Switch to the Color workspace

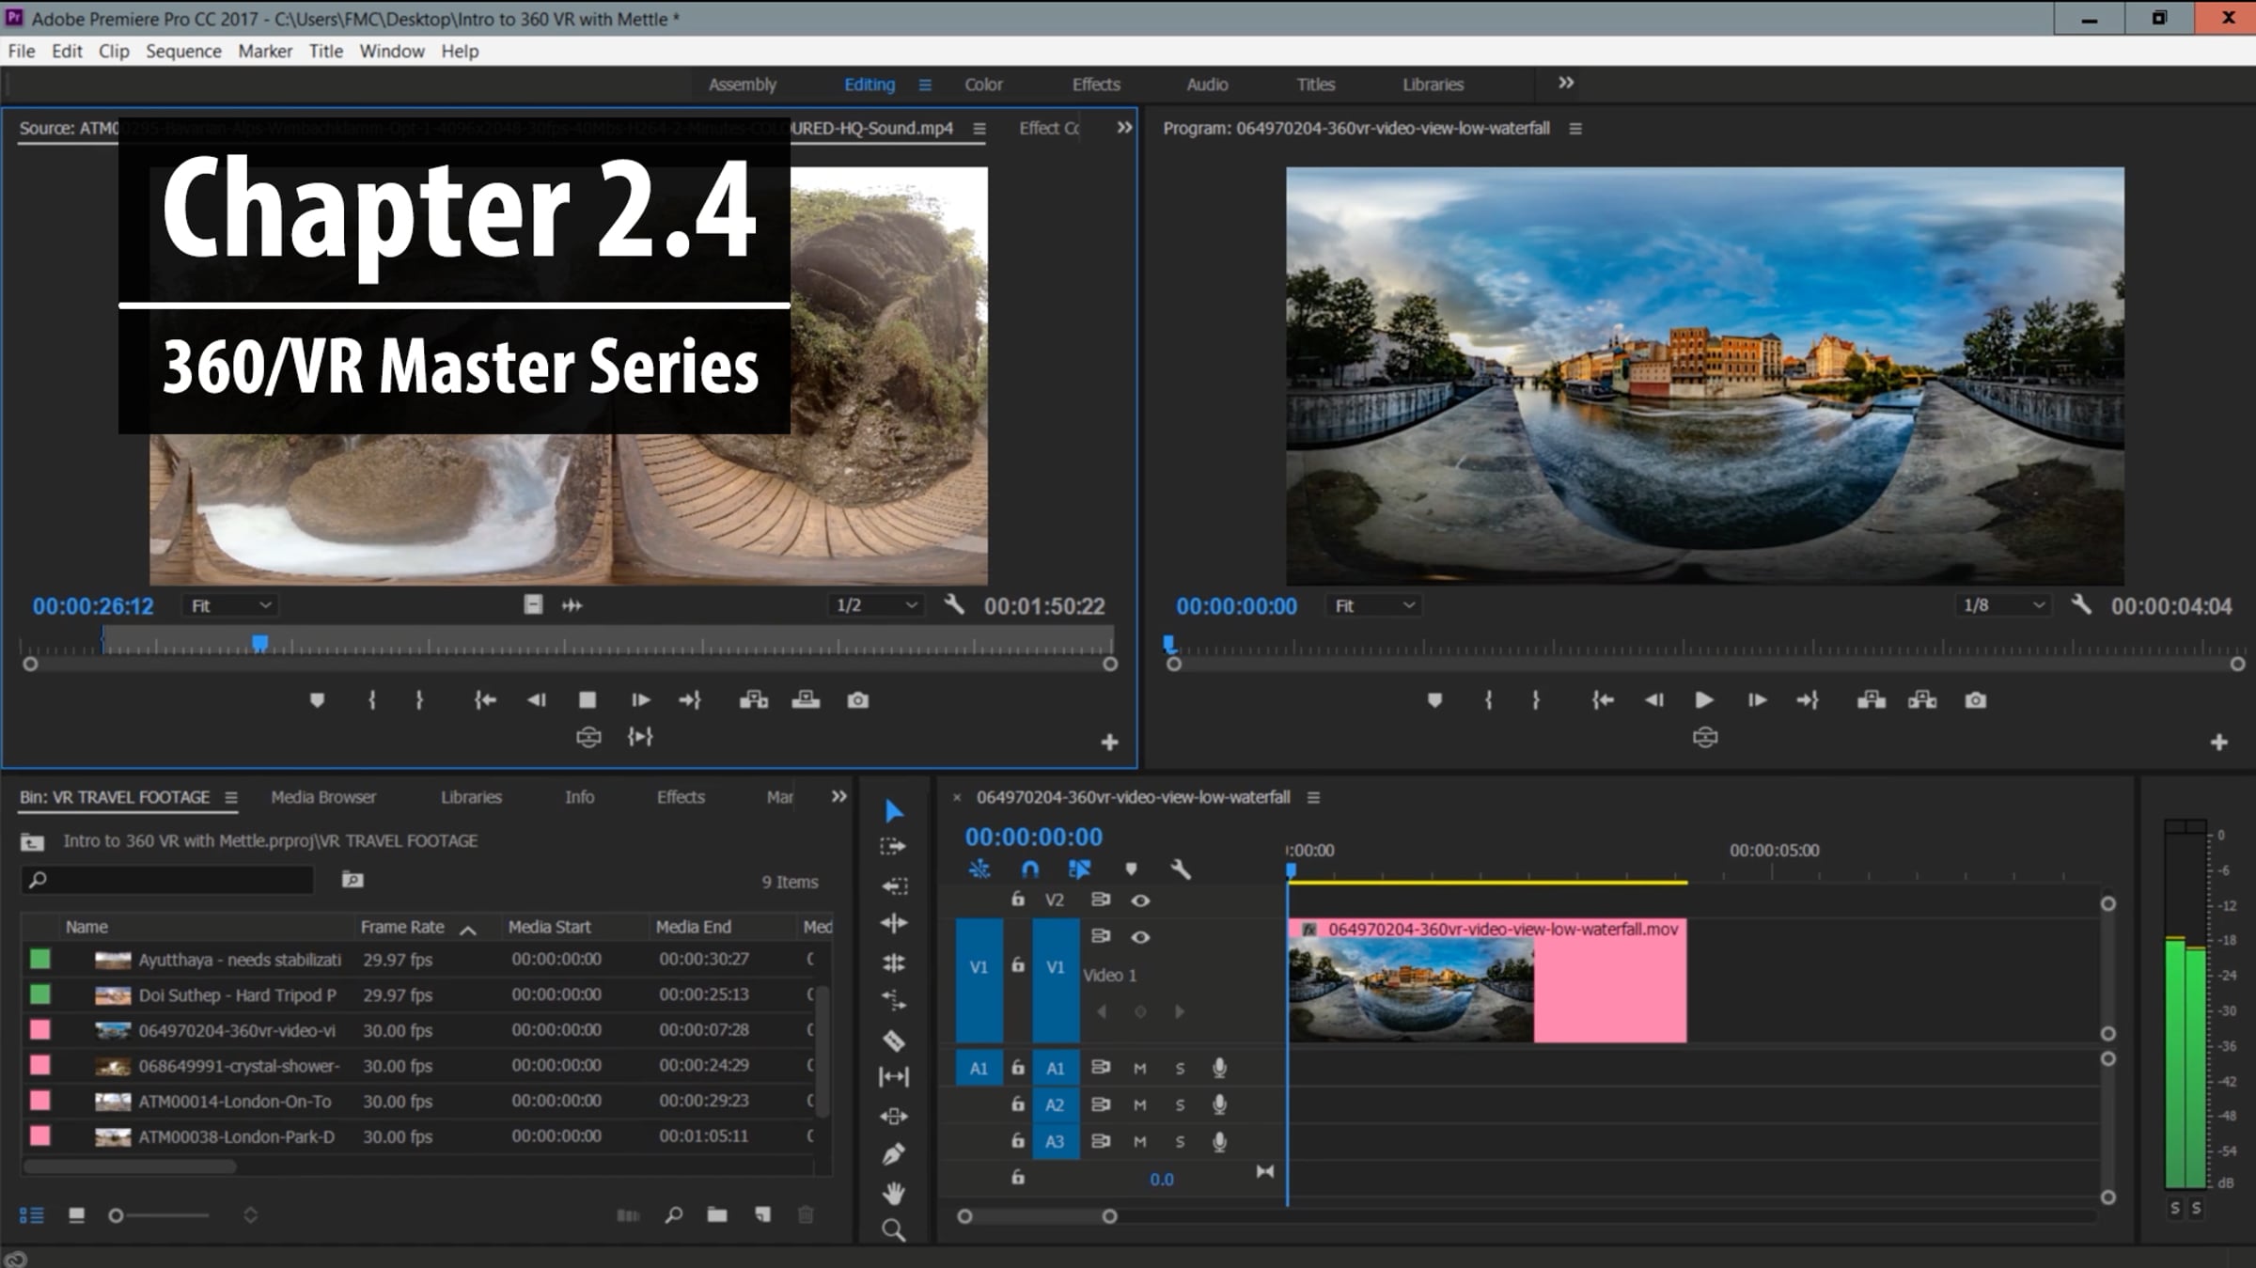point(983,84)
